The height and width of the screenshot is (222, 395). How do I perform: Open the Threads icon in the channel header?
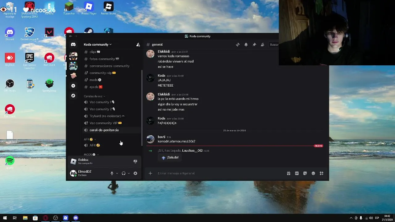point(238,44)
